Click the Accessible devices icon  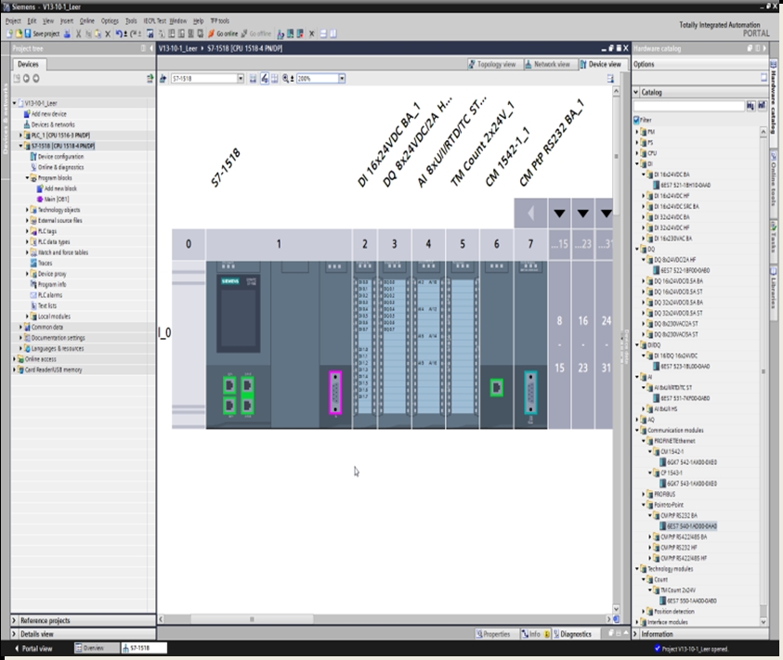pyautogui.click(x=281, y=34)
